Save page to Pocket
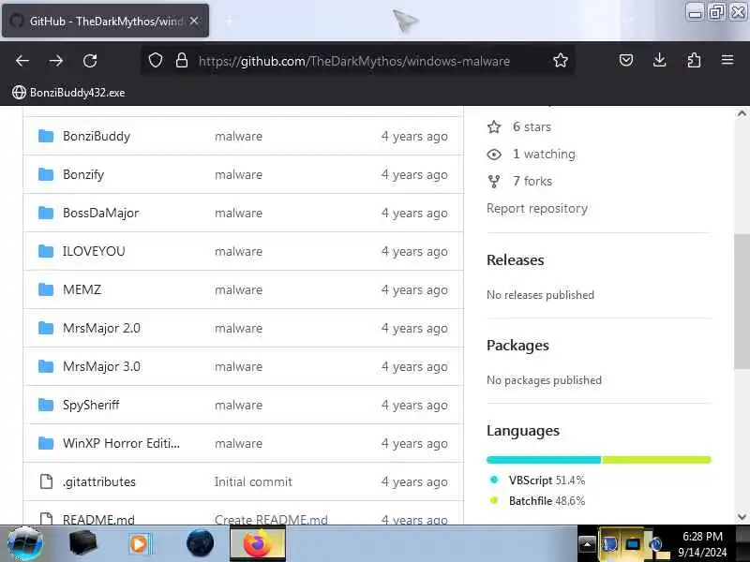The image size is (750, 562). pos(626,60)
